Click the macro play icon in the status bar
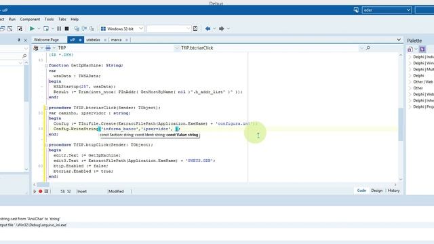Viewport: 434px width, 244px height. (35, 191)
